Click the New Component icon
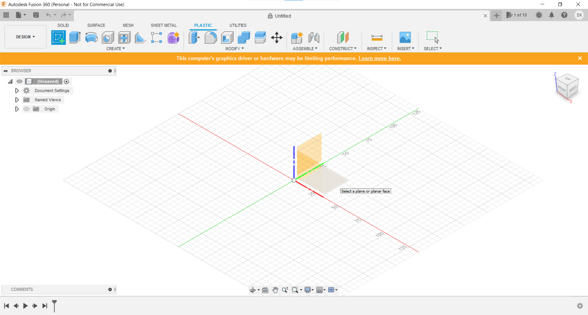Image resolution: width=588 pixels, height=315 pixels. [297, 38]
